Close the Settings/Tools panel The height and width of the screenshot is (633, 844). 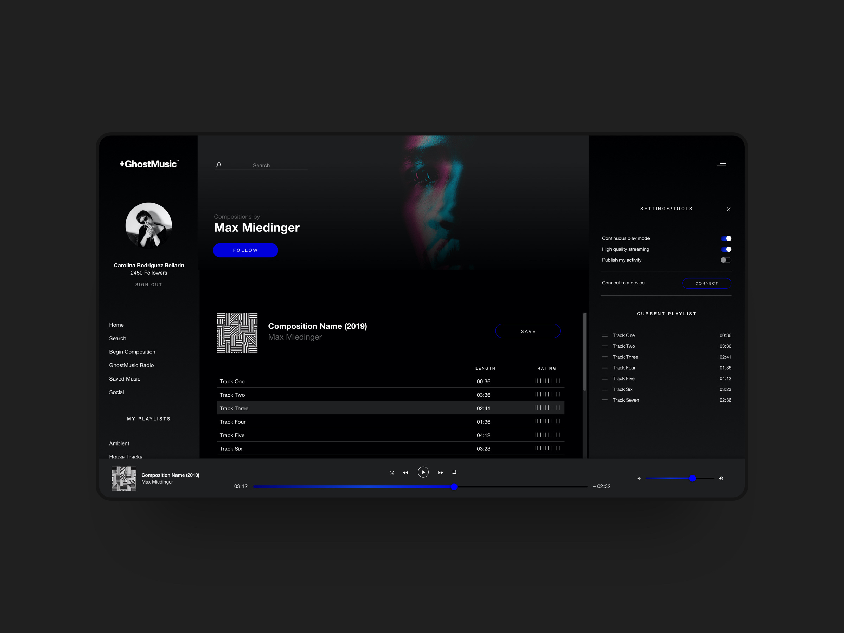(728, 209)
